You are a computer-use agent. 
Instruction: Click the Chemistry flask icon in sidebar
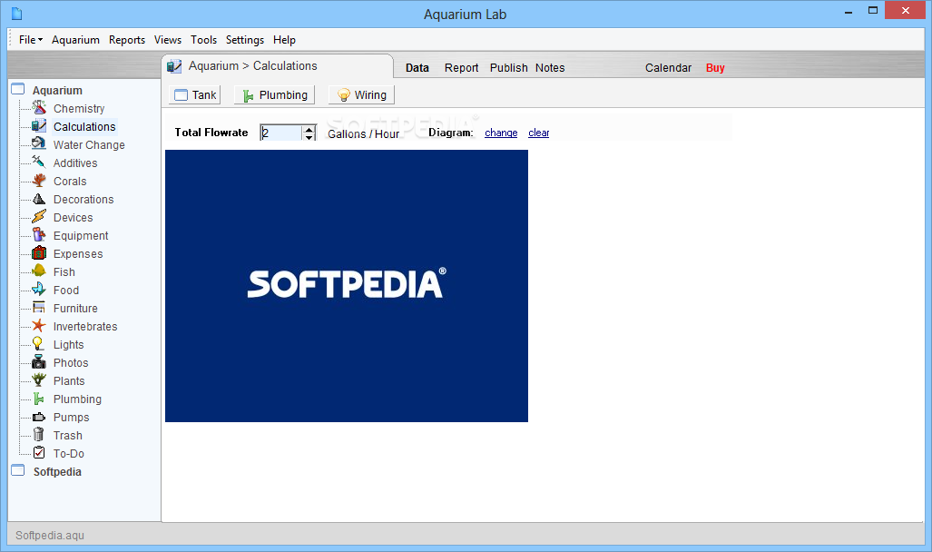pos(39,108)
